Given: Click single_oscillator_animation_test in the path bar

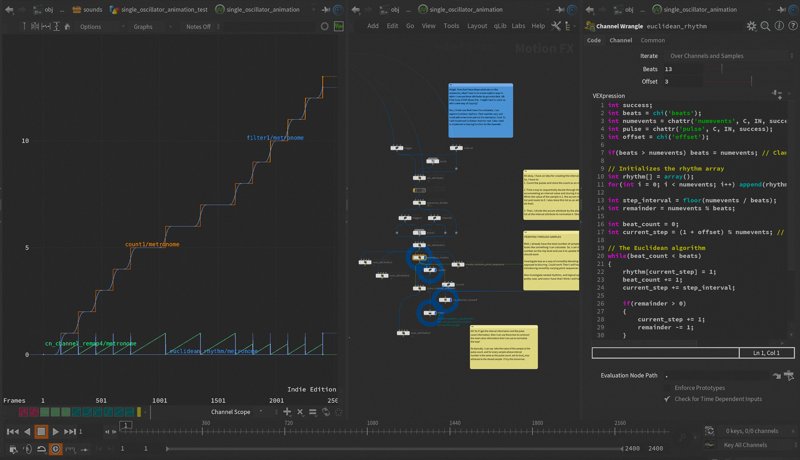Looking at the screenshot, I should click(159, 10).
